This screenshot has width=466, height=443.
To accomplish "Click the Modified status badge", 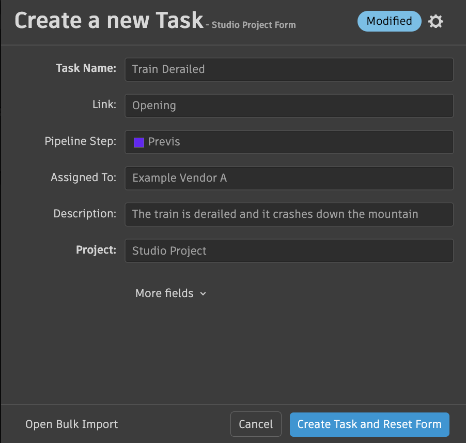I will coord(389,21).
